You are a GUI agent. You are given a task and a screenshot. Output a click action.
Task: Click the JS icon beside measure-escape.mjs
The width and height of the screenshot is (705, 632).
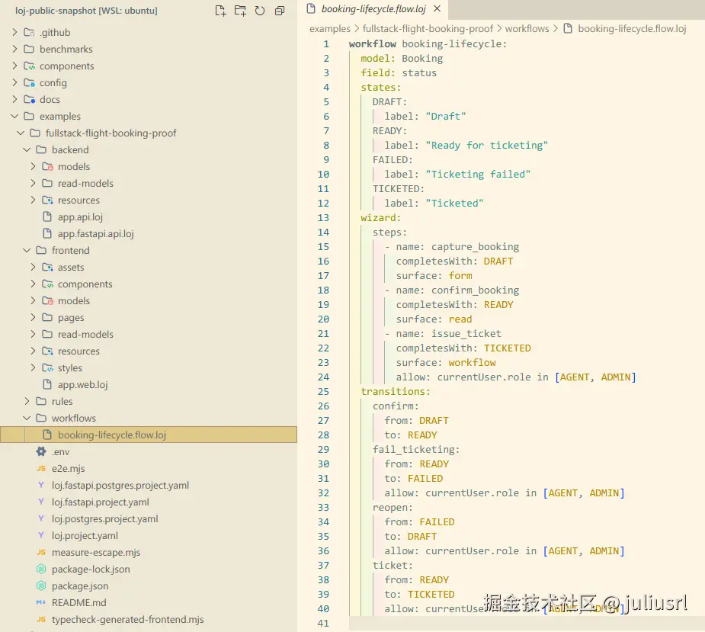point(41,552)
